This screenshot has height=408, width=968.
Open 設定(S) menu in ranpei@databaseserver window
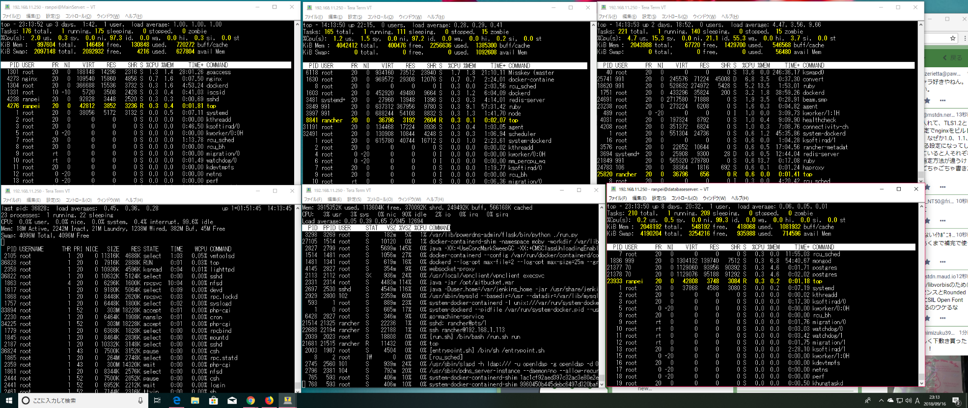[x=659, y=198]
